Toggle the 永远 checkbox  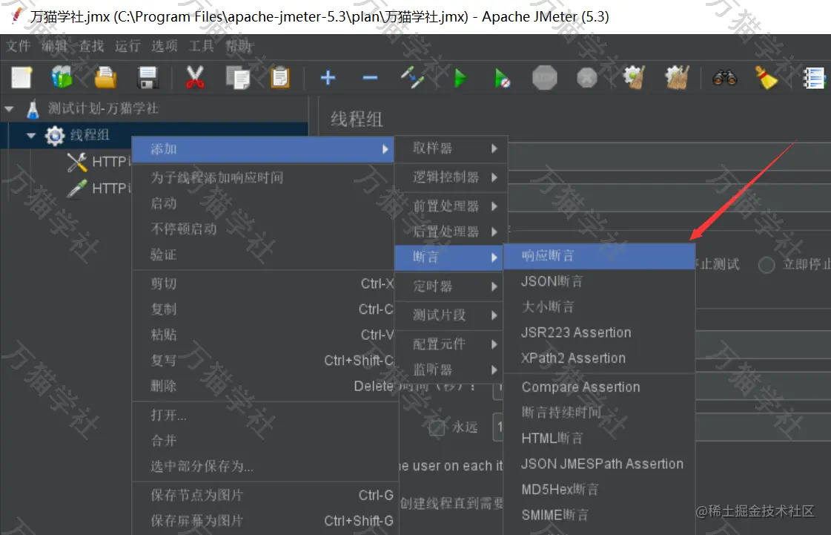click(x=437, y=428)
